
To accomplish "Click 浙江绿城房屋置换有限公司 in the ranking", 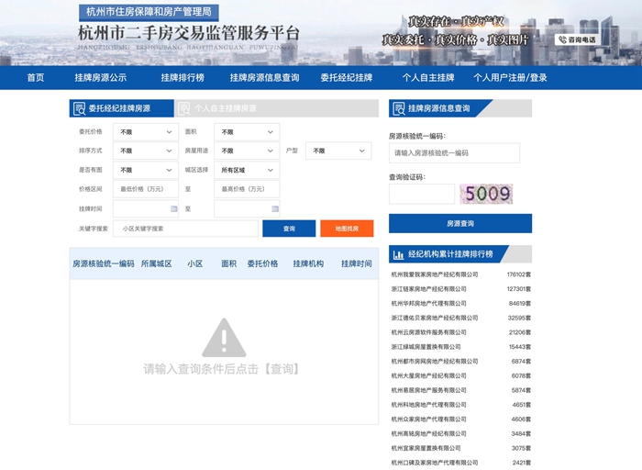I will pyautogui.click(x=426, y=347).
